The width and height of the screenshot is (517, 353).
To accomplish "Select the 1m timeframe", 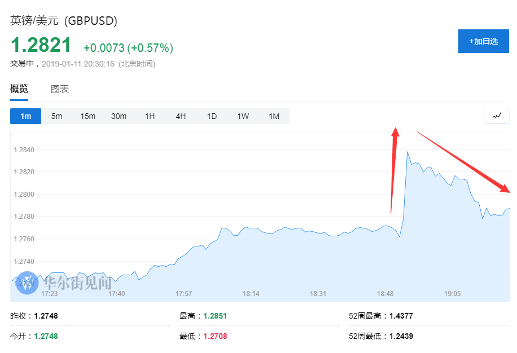I will click(x=25, y=116).
